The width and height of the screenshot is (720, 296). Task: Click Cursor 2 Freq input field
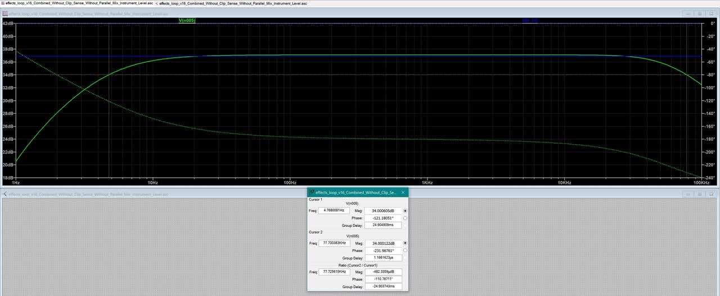point(334,243)
